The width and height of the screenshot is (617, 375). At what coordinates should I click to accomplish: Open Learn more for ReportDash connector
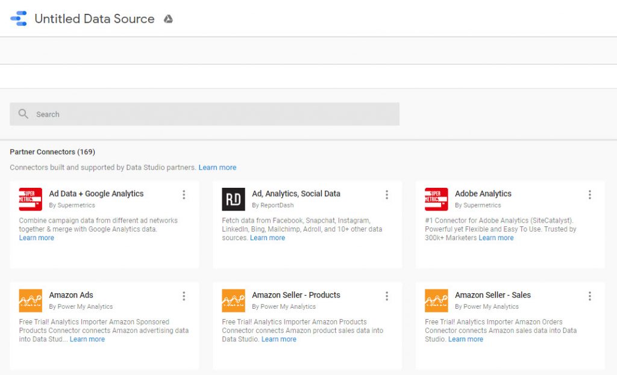268,238
